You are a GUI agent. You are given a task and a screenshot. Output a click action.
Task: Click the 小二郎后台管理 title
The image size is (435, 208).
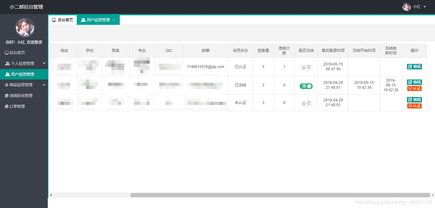(26, 7)
